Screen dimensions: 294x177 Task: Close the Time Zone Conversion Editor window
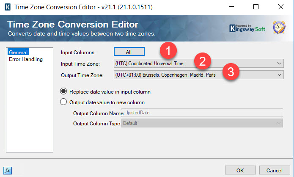(x=280, y=7)
